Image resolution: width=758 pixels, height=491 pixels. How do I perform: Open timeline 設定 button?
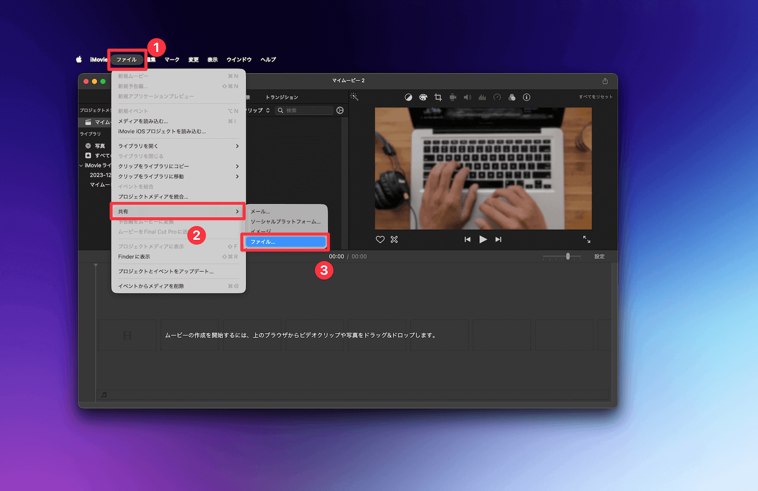pos(600,256)
